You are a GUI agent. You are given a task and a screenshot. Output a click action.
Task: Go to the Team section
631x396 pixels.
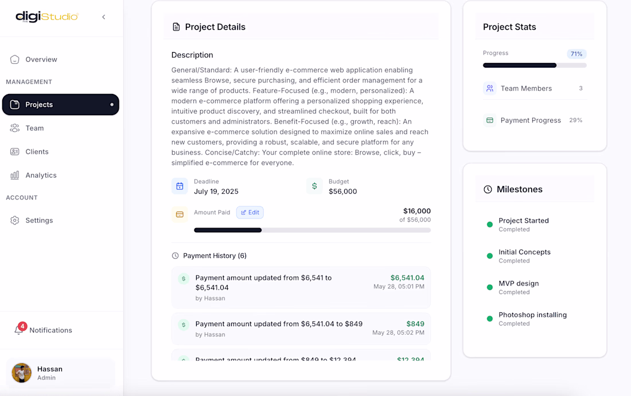click(x=34, y=128)
